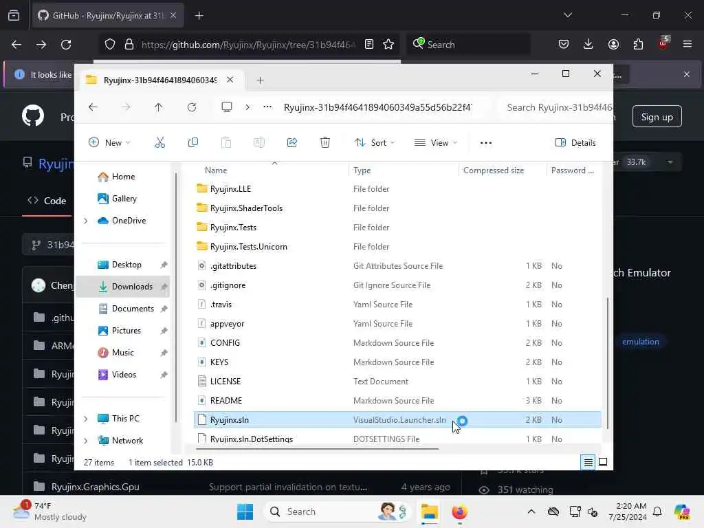Go to GitHub home via Octocat logo
This screenshot has height=528, width=704.
(x=33, y=115)
